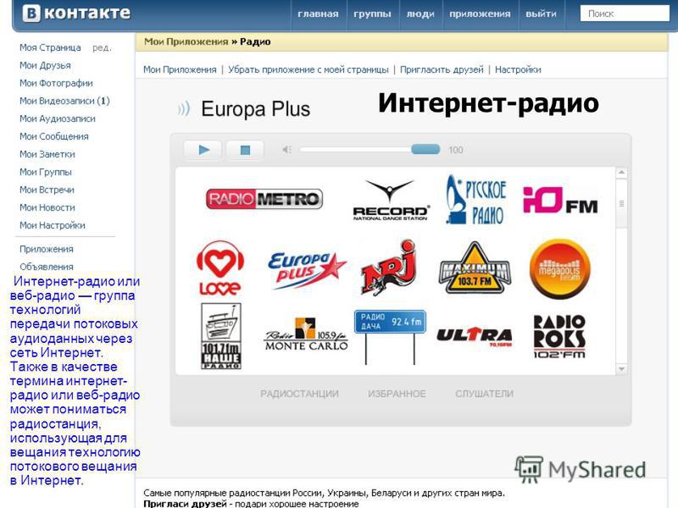Open Мои Фотографии in sidebar
Image resolution: width=678 pixels, height=508 pixels.
tap(56, 83)
